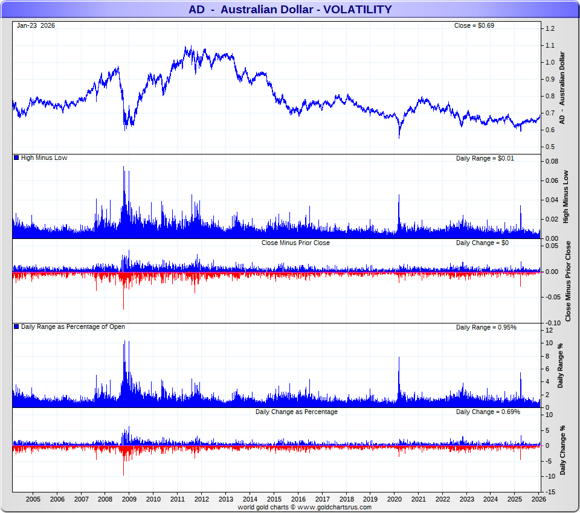Click the blue 'High Minus Low' legend square
The image size is (580, 513).
pyautogui.click(x=16, y=158)
